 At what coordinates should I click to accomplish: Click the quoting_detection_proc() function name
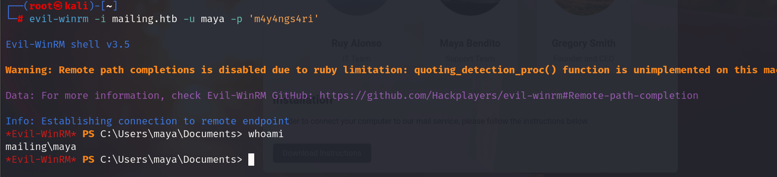(485, 70)
